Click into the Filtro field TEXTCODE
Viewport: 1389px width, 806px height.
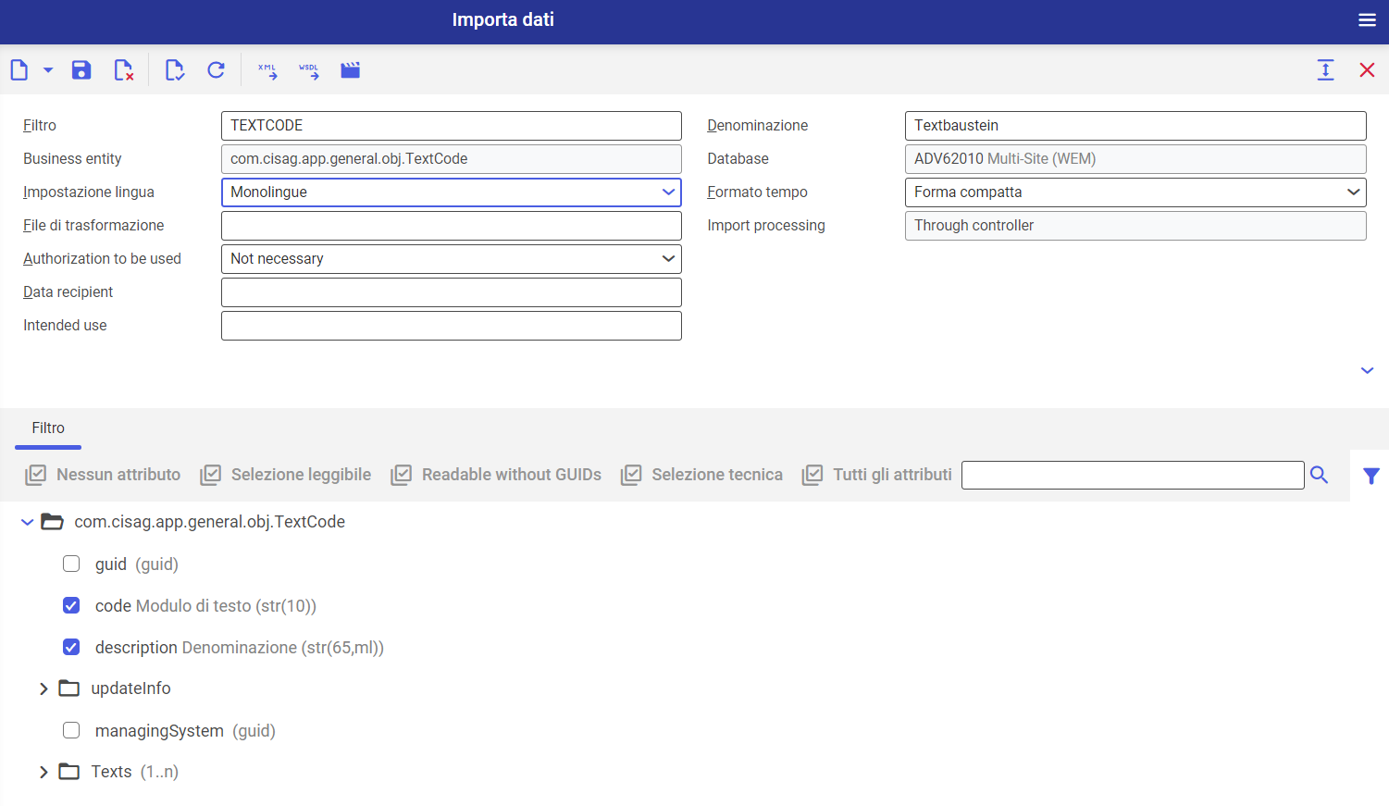coord(452,126)
